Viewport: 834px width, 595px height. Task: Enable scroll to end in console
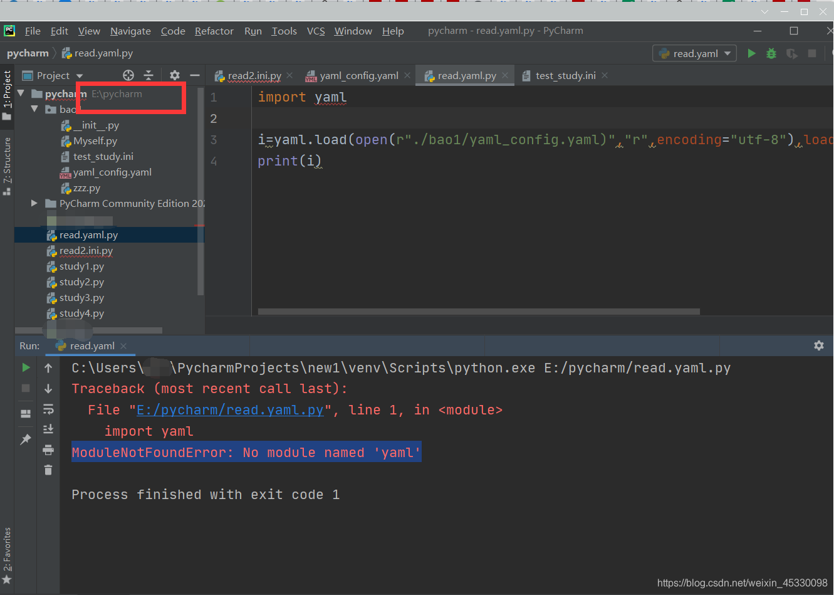pyautogui.click(x=48, y=428)
